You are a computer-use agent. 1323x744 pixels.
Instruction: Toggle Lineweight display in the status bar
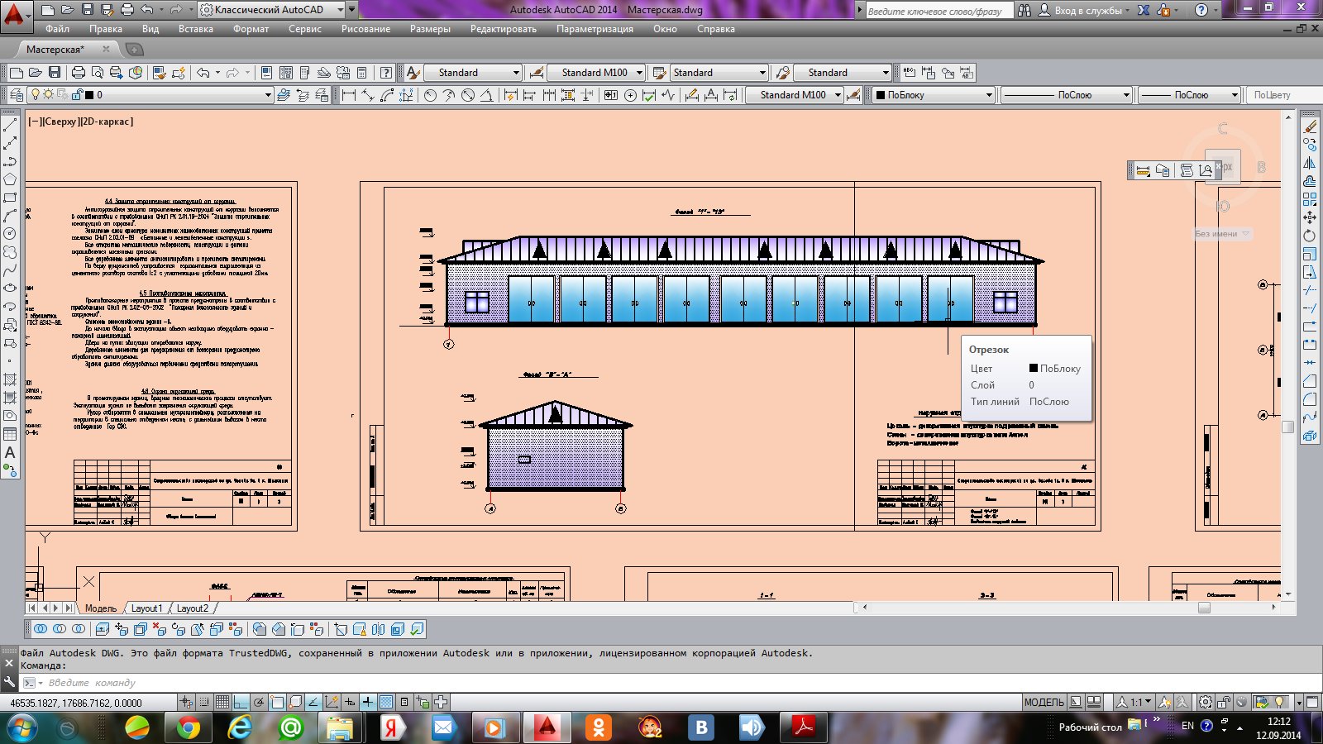tap(368, 703)
